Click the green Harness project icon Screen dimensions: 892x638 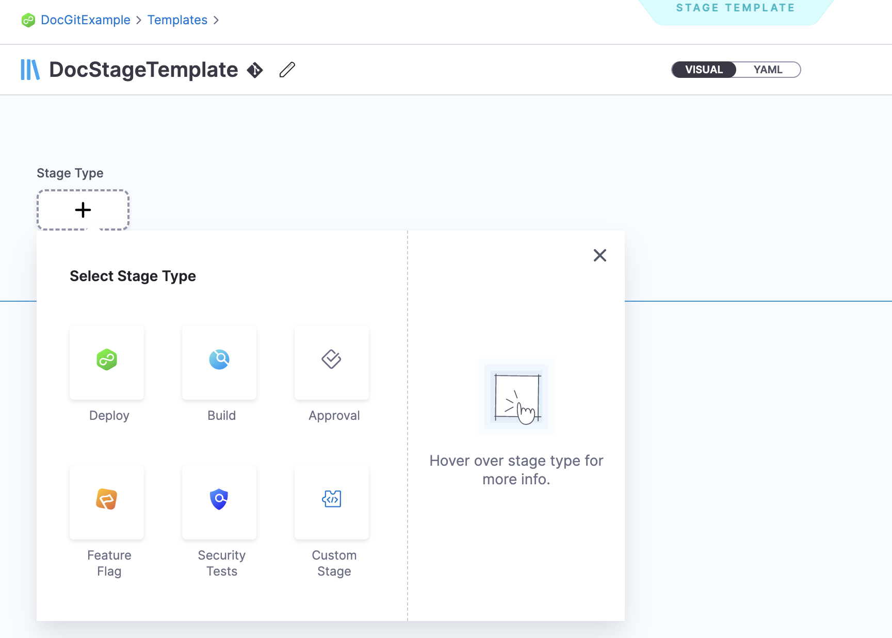[x=28, y=20]
